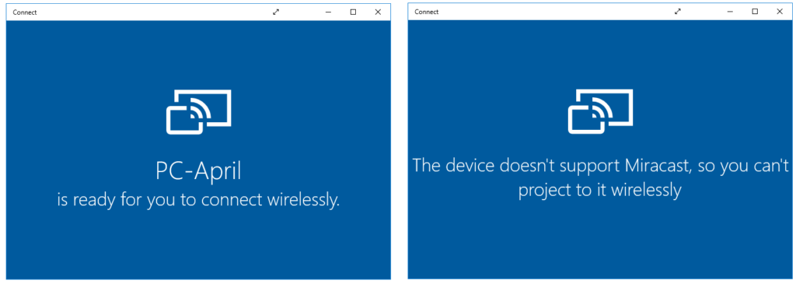Minimize the Miracast error Connect window
Viewport: 796px width, 284px height.
coord(730,11)
